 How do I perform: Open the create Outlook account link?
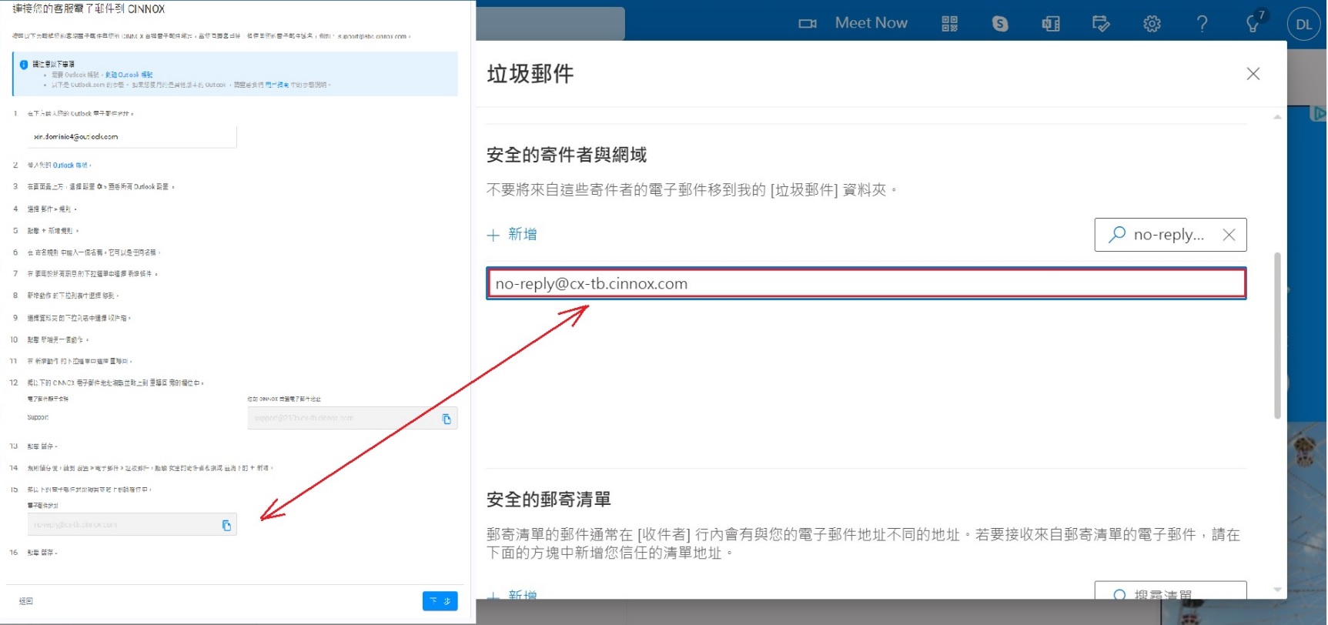tap(129, 75)
